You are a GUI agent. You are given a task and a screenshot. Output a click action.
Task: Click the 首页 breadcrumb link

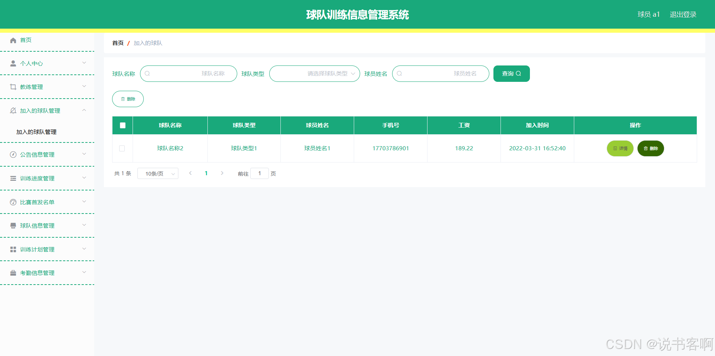[x=118, y=43]
